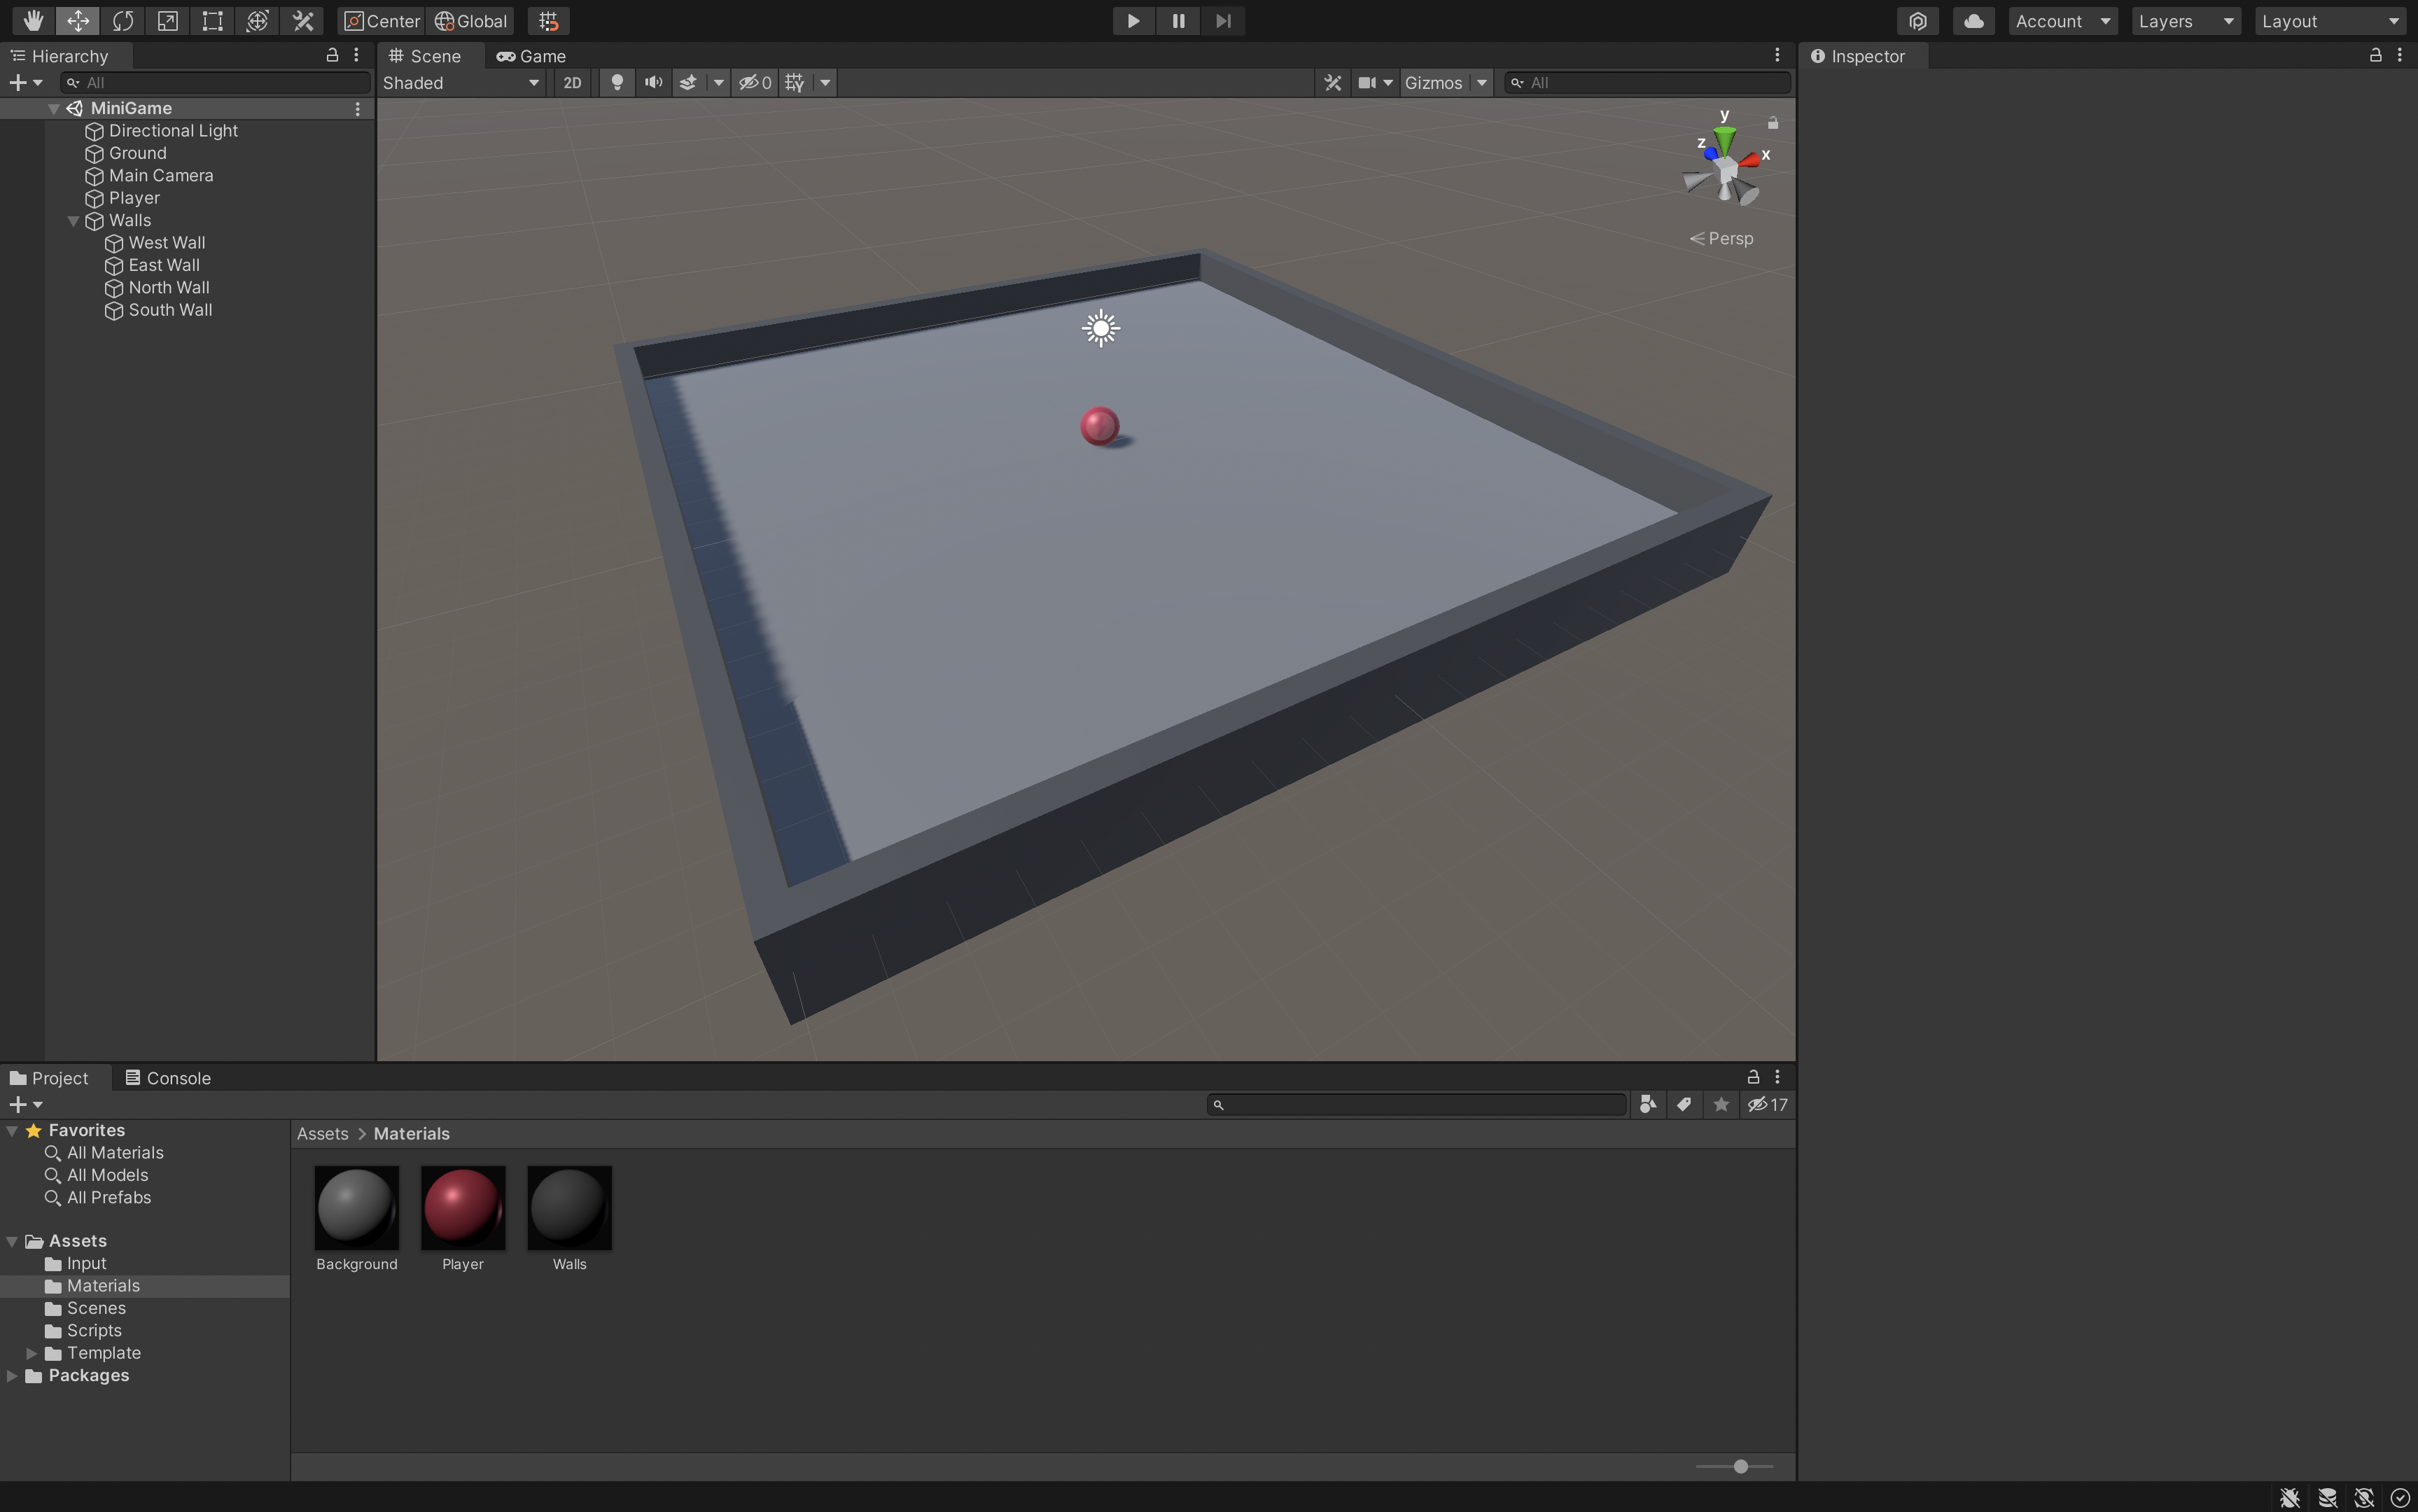Viewport: 2418px width, 1512px height.
Task: Click the Layers dropdown in top toolbar
Action: (2183, 19)
